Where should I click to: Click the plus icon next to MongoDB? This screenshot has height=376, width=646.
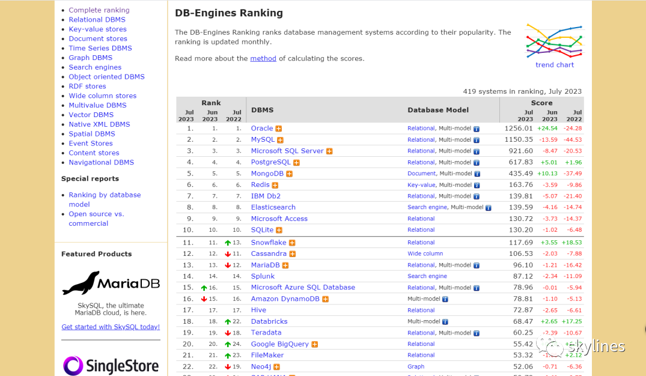289,174
